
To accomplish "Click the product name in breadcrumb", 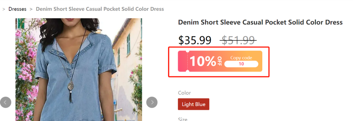I will click(x=100, y=9).
